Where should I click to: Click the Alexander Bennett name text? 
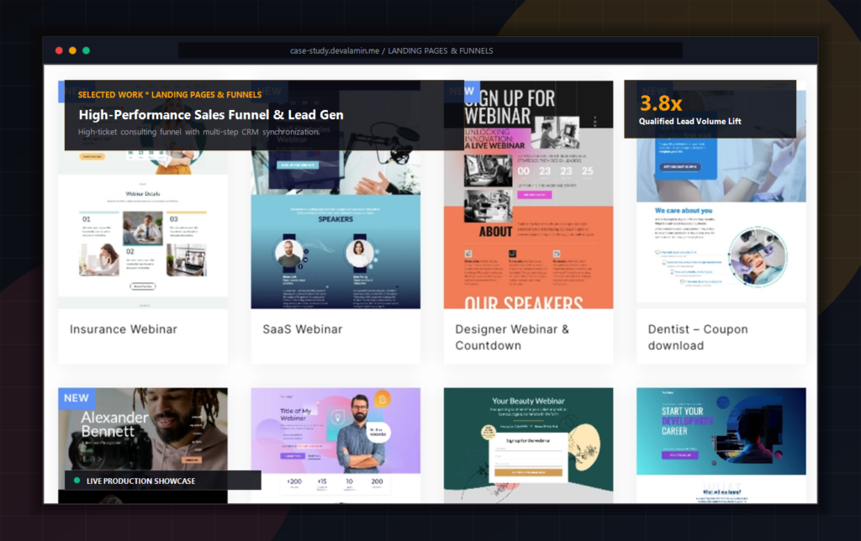[114, 424]
